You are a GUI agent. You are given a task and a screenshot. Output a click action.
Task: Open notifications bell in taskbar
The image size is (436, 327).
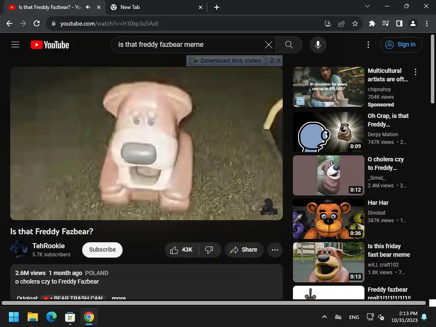425,317
